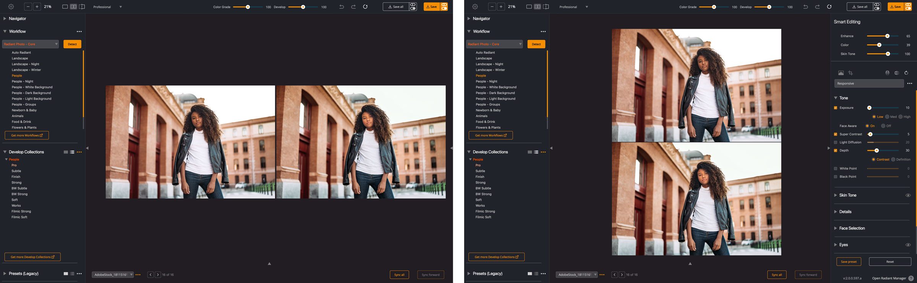Toggle Skin Tone section visibility eye
This screenshot has width=917, height=283.
coord(908,195)
